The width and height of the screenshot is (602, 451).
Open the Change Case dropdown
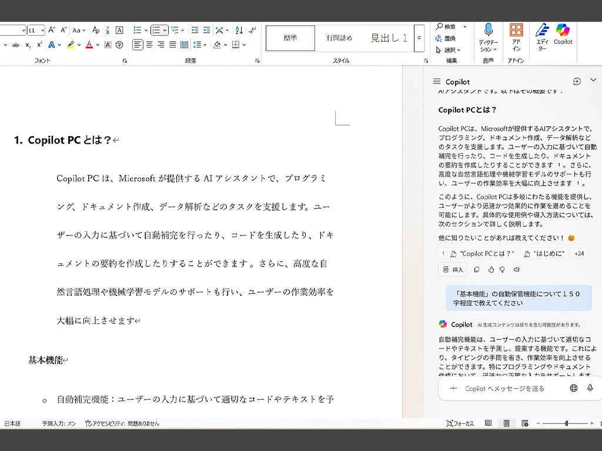tap(79, 30)
